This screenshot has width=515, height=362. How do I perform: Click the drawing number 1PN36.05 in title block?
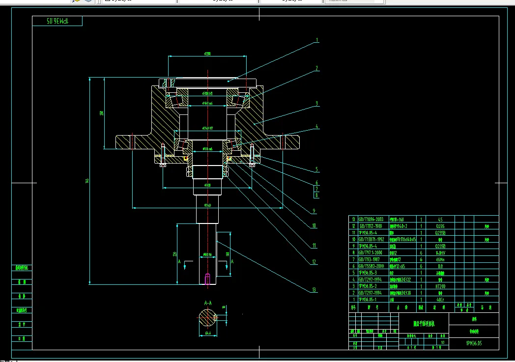474,343
